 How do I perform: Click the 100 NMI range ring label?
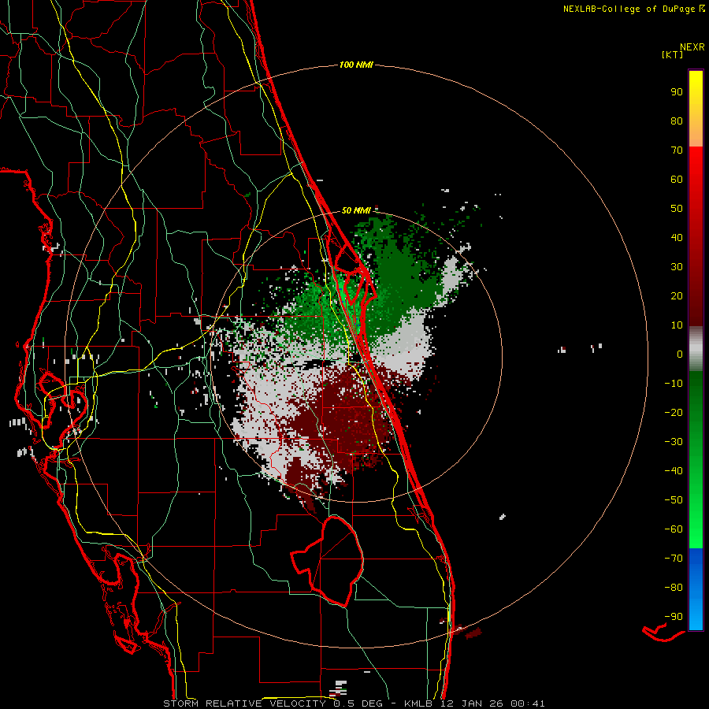tap(356, 65)
